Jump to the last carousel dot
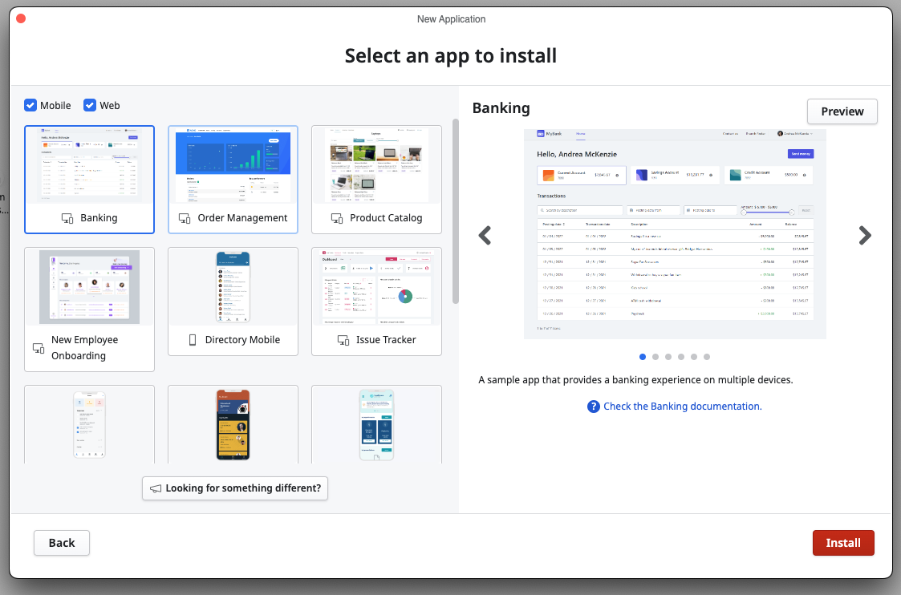 [707, 357]
